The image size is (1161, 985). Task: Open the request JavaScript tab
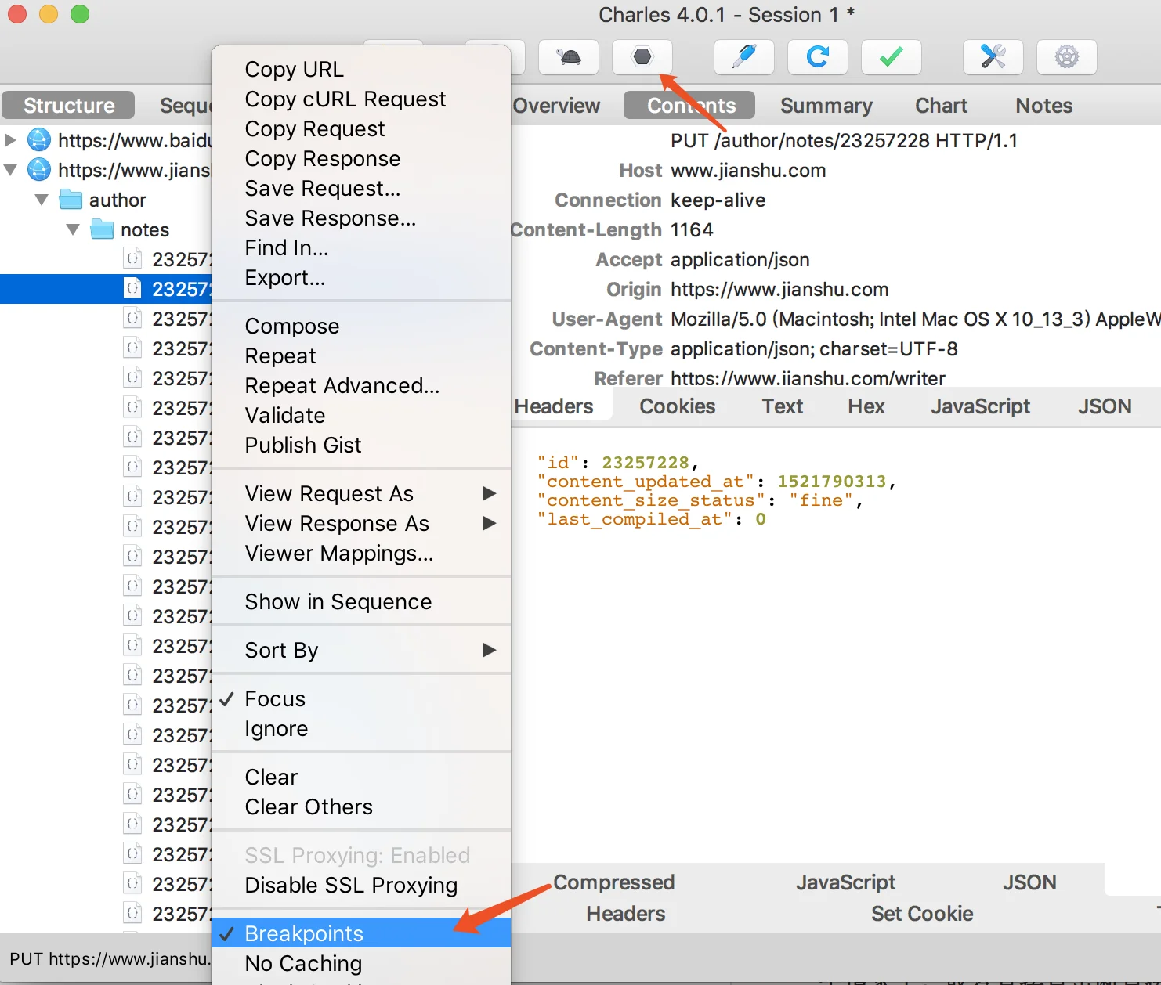[980, 406]
